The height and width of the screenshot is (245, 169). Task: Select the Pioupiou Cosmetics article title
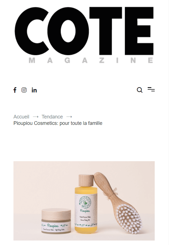[58, 123]
